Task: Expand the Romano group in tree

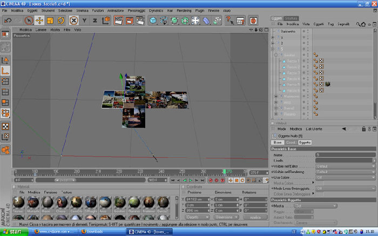Action: point(276,114)
